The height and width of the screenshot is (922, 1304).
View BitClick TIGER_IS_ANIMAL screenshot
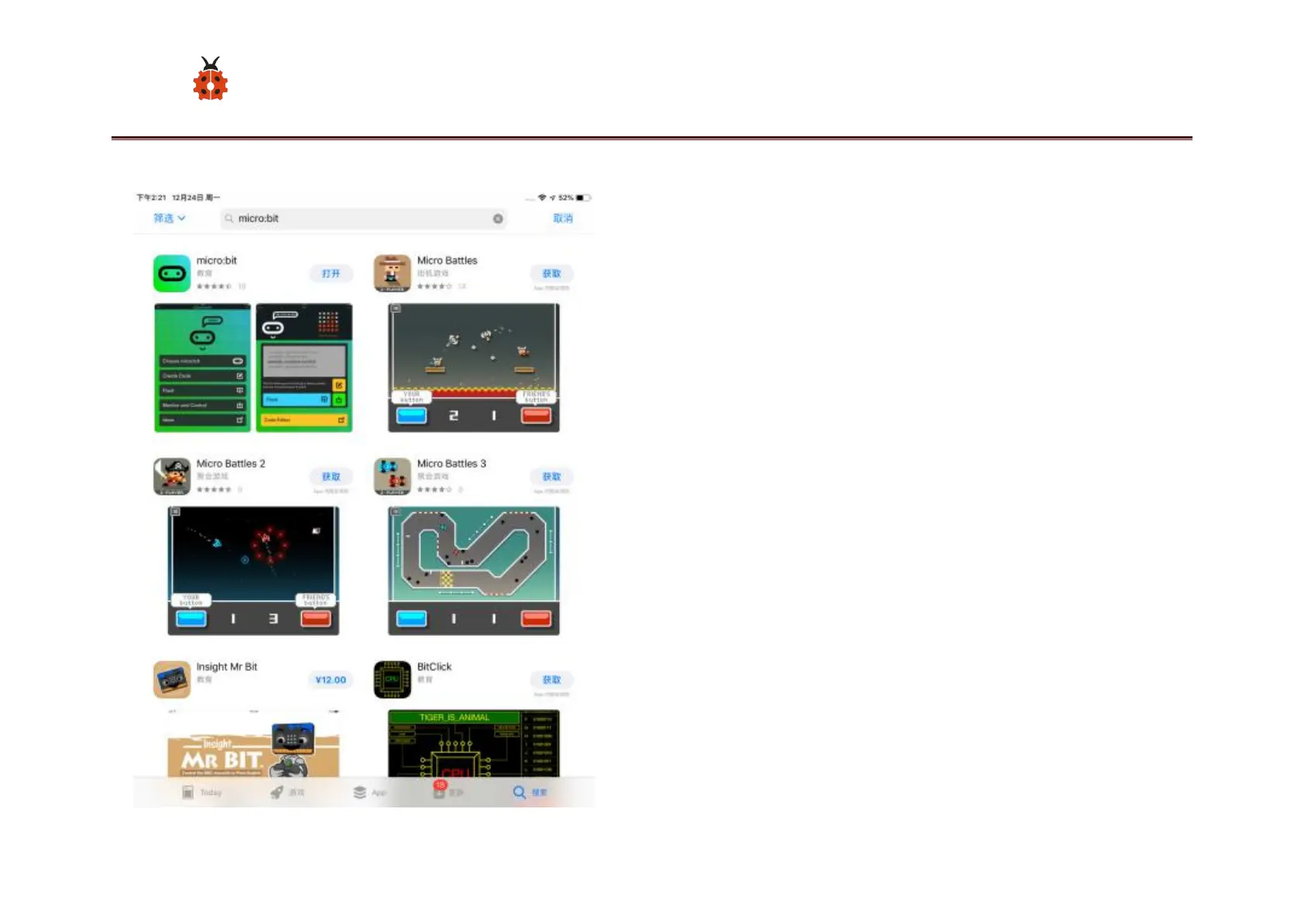coord(474,743)
